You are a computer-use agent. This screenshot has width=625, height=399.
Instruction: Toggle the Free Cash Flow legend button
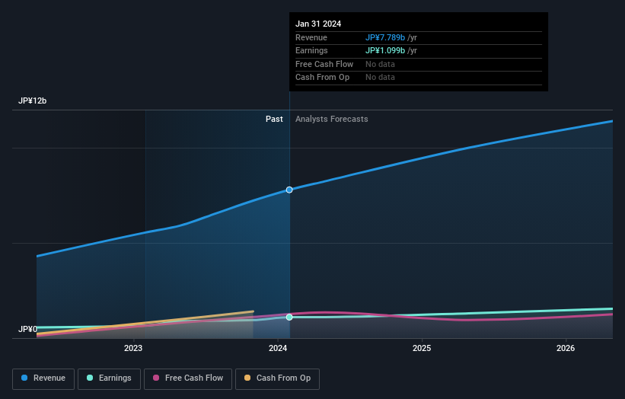(188, 378)
